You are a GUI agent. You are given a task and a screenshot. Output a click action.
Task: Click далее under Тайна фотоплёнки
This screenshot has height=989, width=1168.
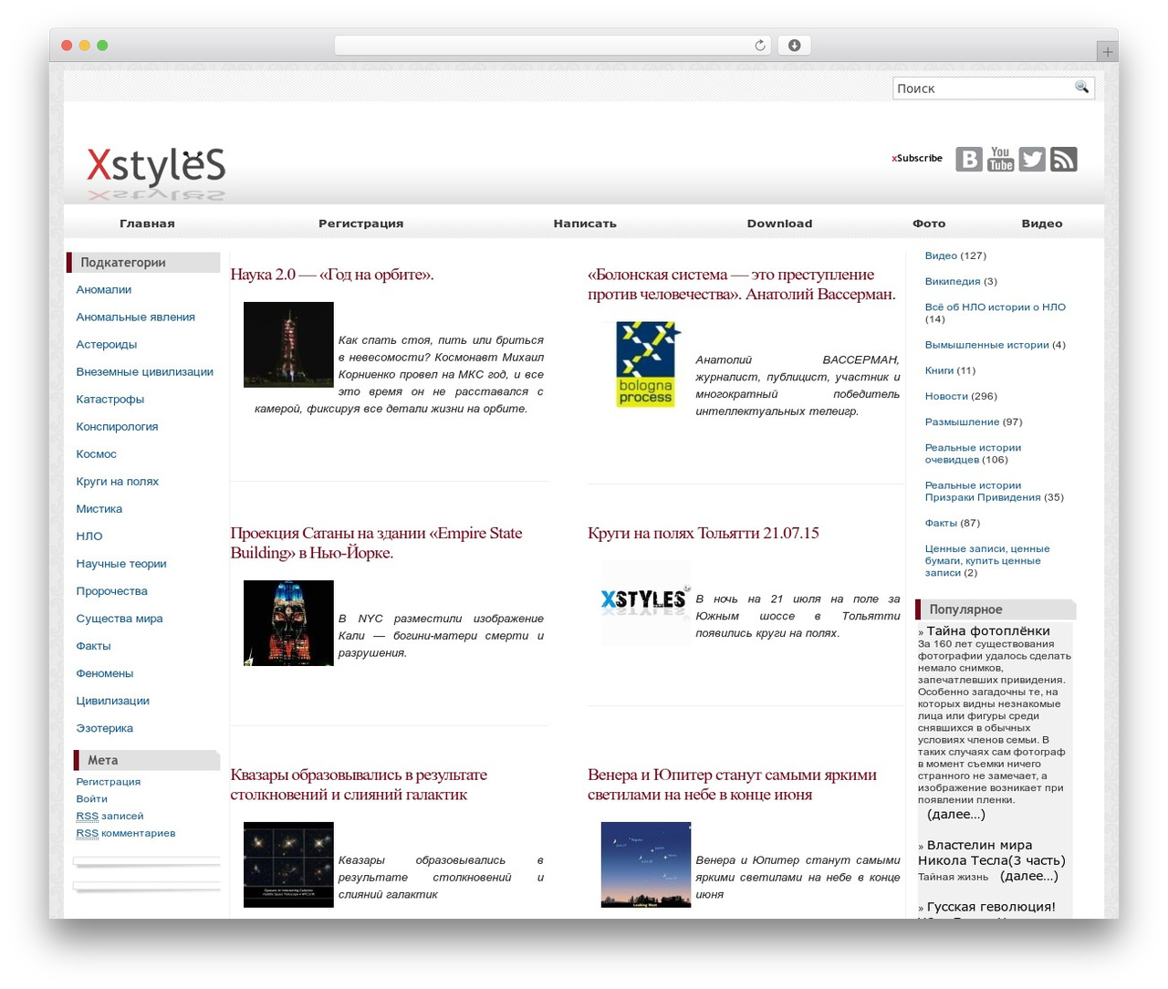[956, 814]
